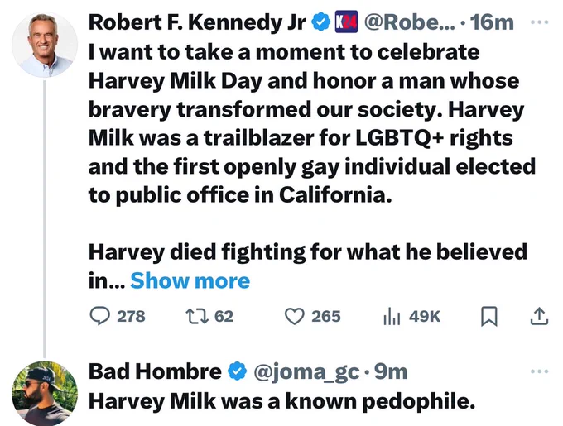Open replies via the comment bubble icon
This screenshot has width=563, height=426.
[99, 316]
